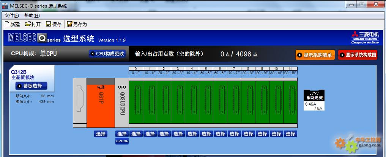Click the Q312B base model label
Screen dimensions: 386x157
pos(19,72)
